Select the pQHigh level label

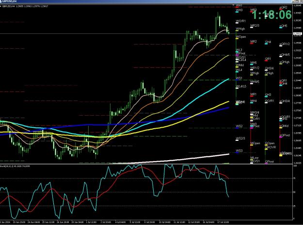[285, 62]
